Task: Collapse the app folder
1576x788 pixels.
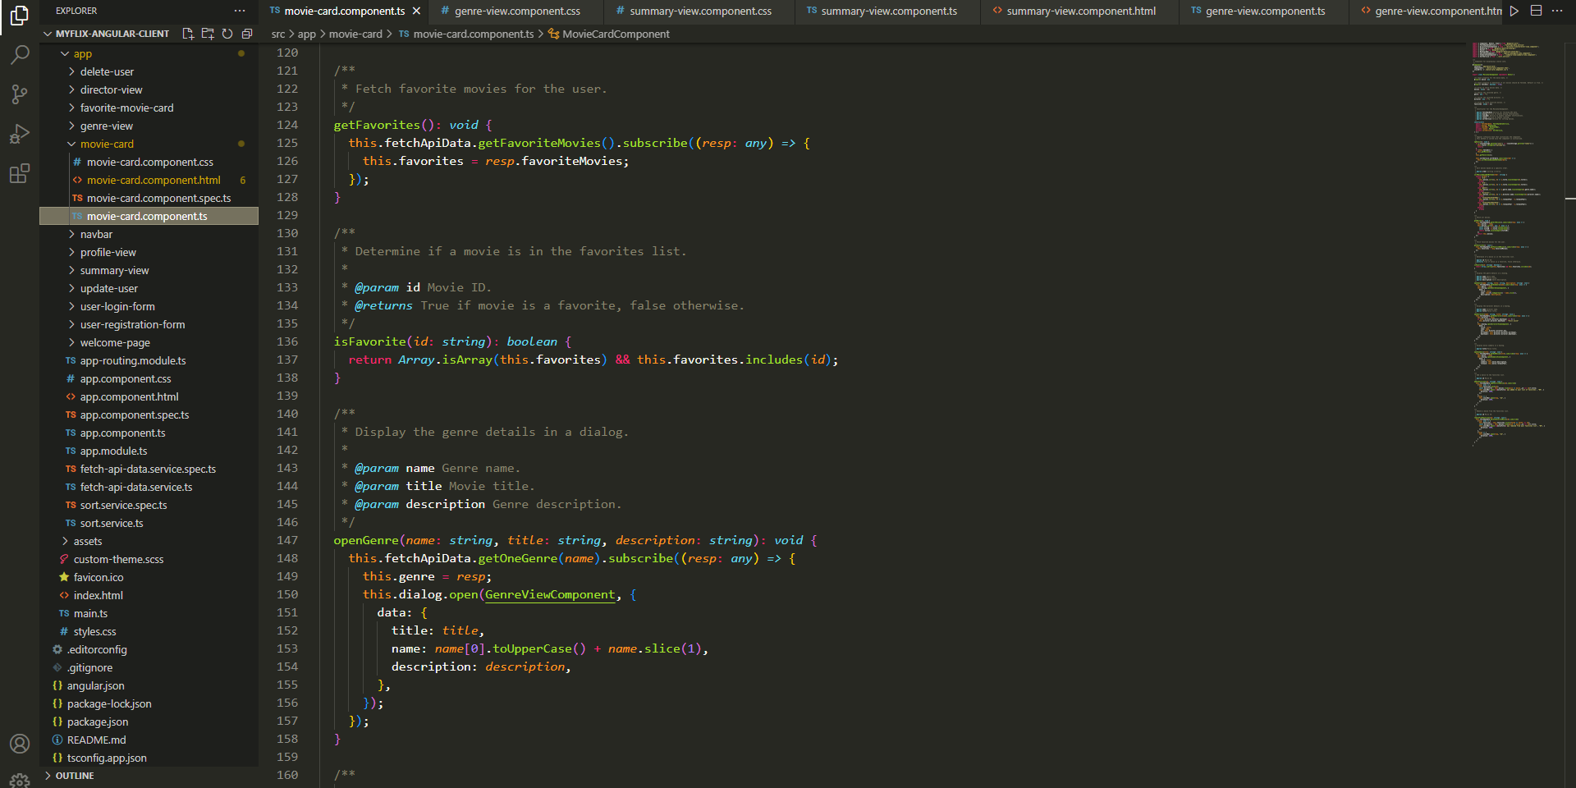Action: coord(149,53)
